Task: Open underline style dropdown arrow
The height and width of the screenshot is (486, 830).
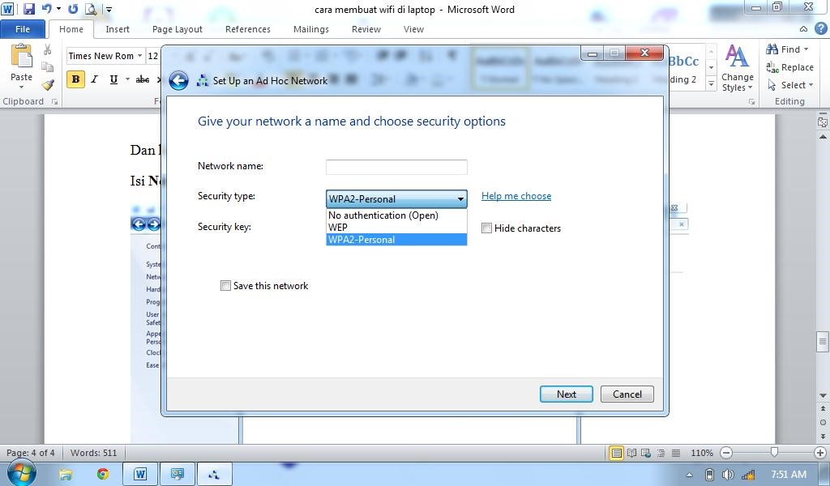Action: [x=127, y=79]
